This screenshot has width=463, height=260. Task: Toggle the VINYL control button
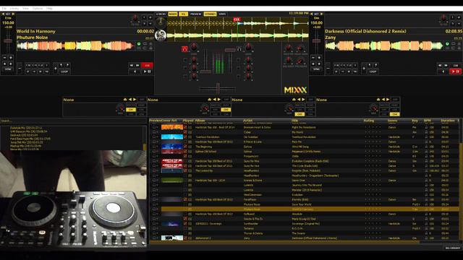click(222, 14)
